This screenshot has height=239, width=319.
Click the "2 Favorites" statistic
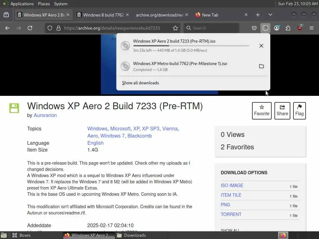coord(237,147)
